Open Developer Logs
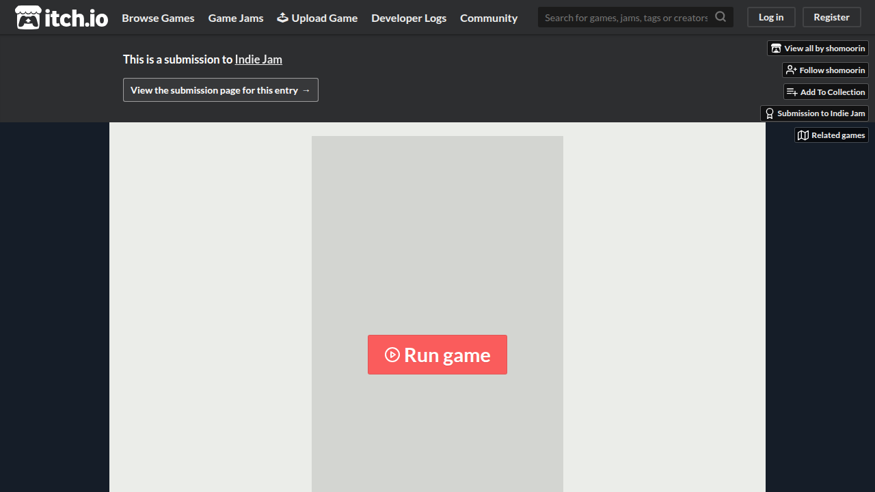 (409, 18)
